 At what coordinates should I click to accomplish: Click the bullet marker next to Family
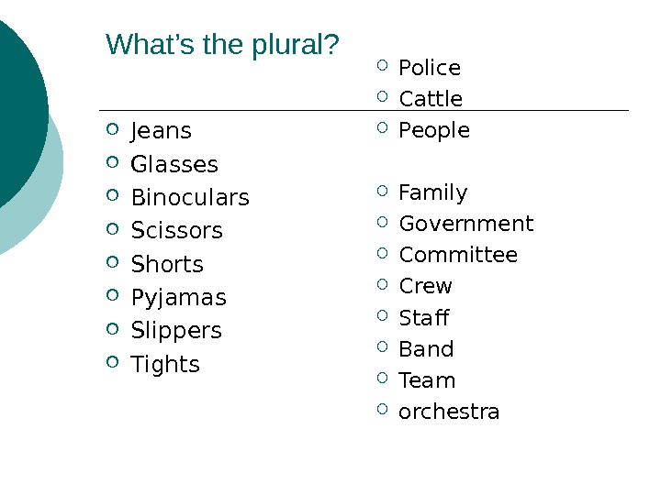(x=382, y=190)
